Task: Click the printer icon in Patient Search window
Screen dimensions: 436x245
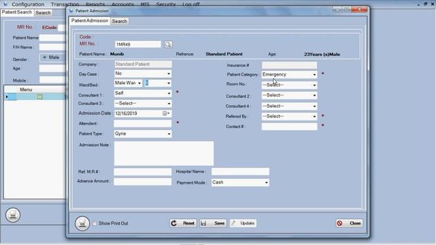Action: (x=13, y=215)
